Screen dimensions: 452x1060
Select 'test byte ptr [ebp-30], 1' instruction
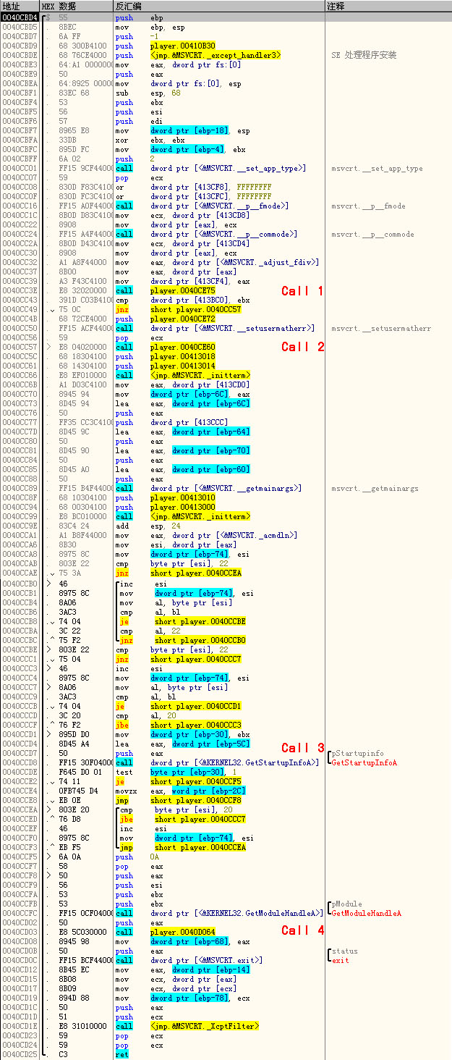click(x=176, y=772)
